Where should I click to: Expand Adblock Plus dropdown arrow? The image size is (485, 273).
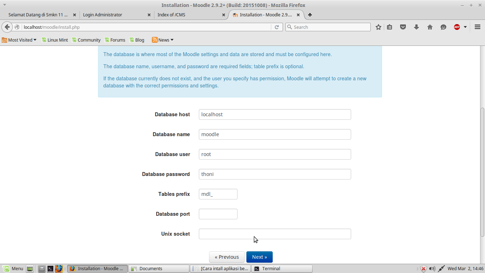point(465,27)
